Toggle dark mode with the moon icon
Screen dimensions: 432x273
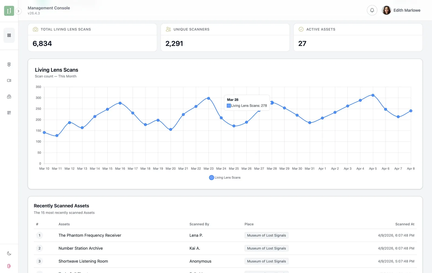pyautogui.click(x=9, y=253)
